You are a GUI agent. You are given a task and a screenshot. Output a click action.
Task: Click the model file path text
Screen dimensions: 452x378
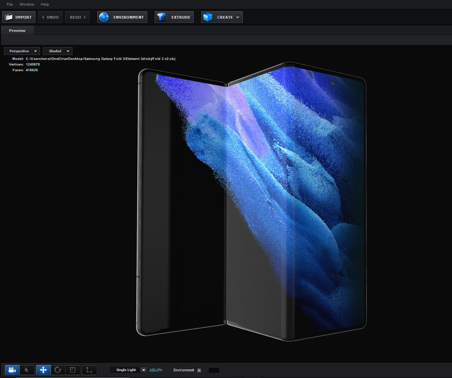click(x=101, y=59)
